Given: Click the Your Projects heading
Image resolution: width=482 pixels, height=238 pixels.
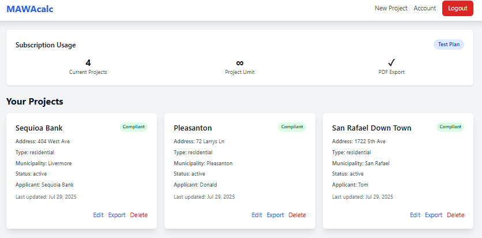Looking at the screenshot, I should [x=35, y=101].
